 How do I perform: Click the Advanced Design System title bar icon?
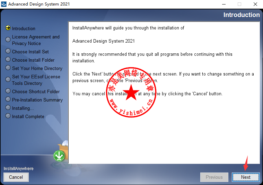4,4
